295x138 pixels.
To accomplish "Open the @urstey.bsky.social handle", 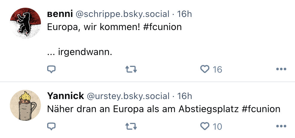I will pos(128,96).
